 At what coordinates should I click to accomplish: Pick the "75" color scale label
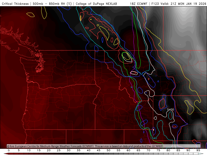click(158, 150)
